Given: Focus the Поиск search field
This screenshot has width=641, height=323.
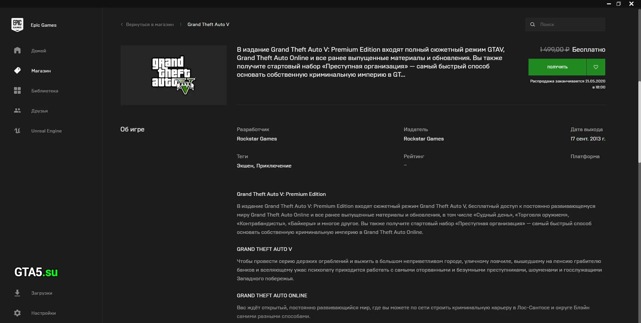Looking at the screenshot, I should click(565, 24).
